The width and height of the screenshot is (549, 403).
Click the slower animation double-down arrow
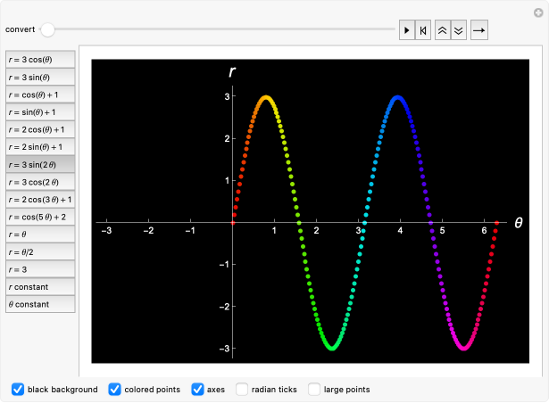pos(458,29)
